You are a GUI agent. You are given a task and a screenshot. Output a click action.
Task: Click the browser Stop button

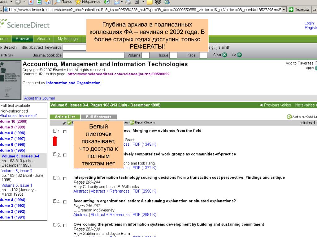[31, 2]
